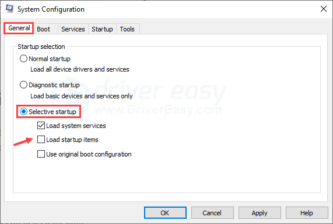The image size is (333, 224).
Task: Enable the Load startup items checkbox
Action: point(41,140)
